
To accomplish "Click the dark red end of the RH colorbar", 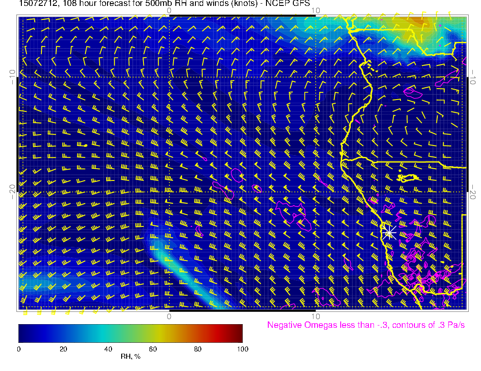I will point(240,333).
